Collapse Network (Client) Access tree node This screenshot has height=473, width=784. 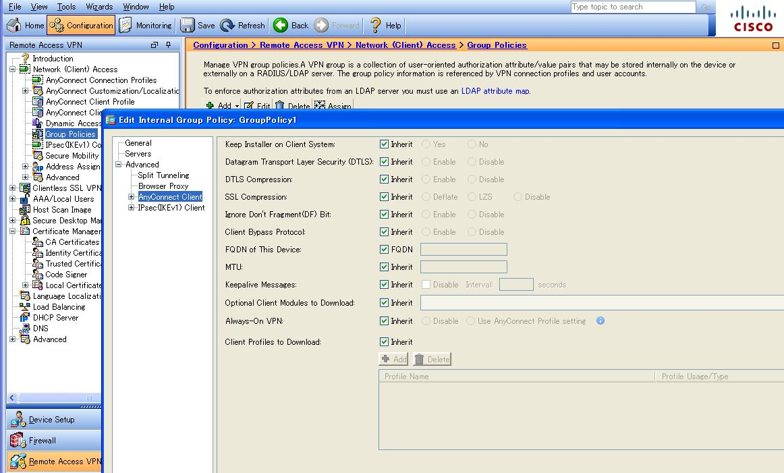tap(13, 69)
